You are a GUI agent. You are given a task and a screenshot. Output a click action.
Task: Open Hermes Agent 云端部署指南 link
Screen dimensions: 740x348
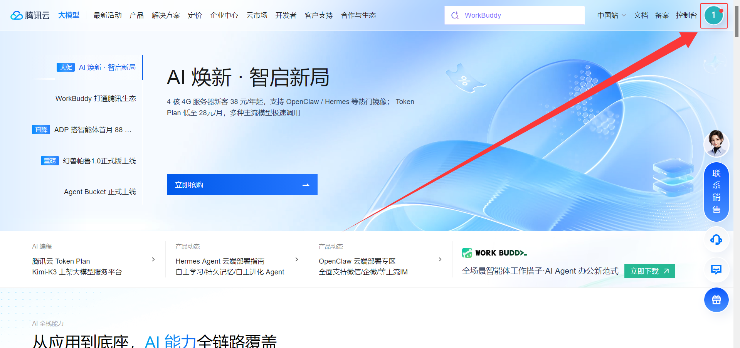pyautogui.click(x=220, y=261)
